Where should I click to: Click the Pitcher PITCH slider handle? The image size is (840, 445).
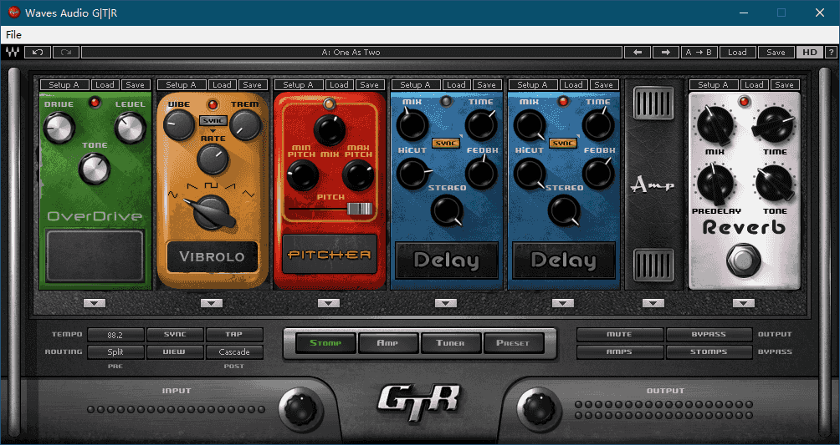click(359, 209)
